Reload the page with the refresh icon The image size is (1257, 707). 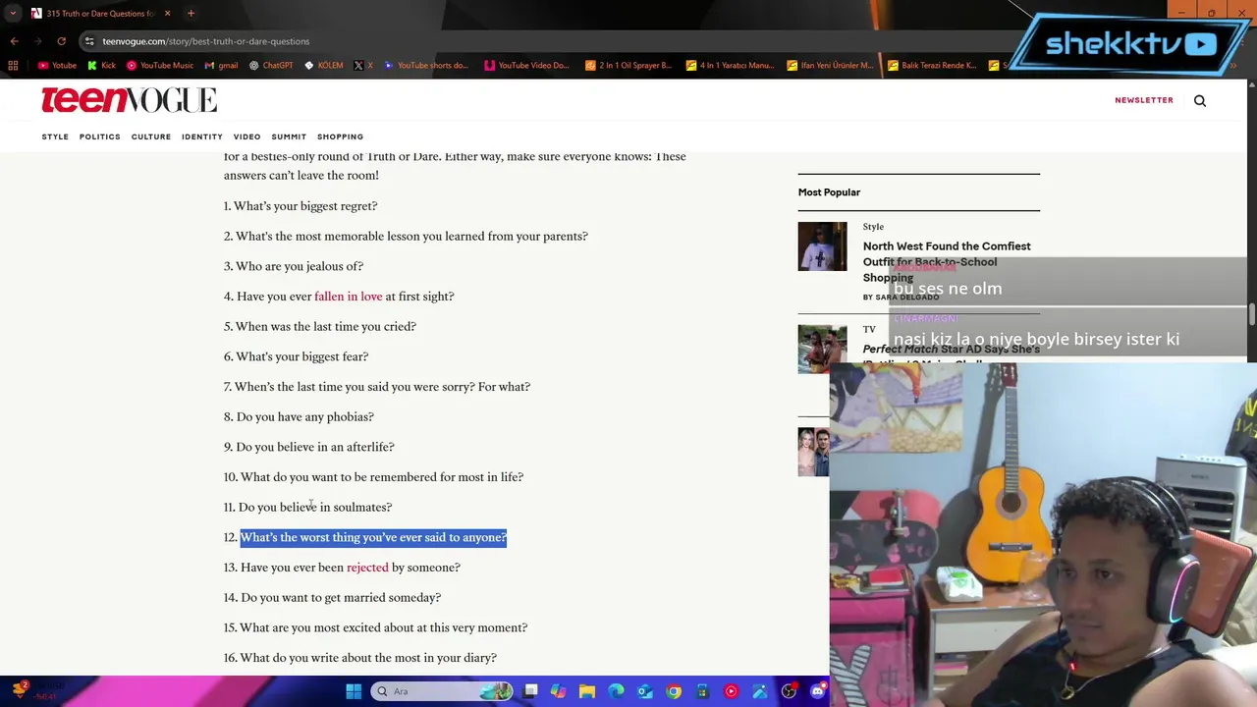point(61,41)
